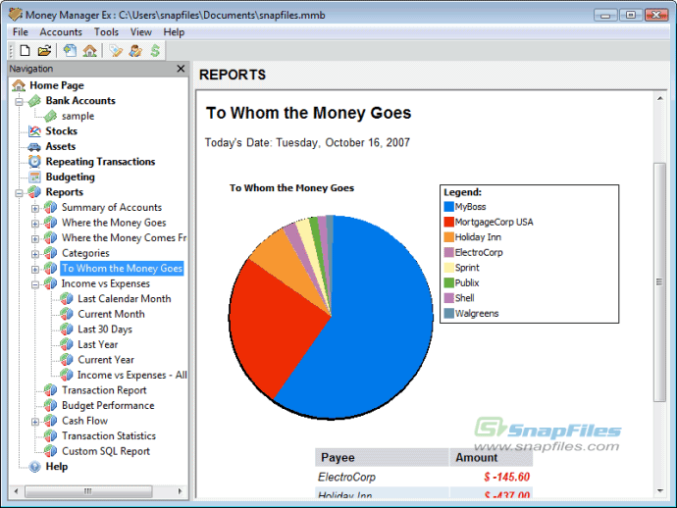Click the Amount column header
The height and width of the screenshot is (508, 677).
tap(491, 458)
